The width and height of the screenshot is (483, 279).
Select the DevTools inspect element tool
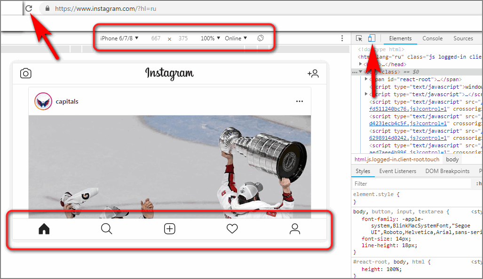pos(359,38)
